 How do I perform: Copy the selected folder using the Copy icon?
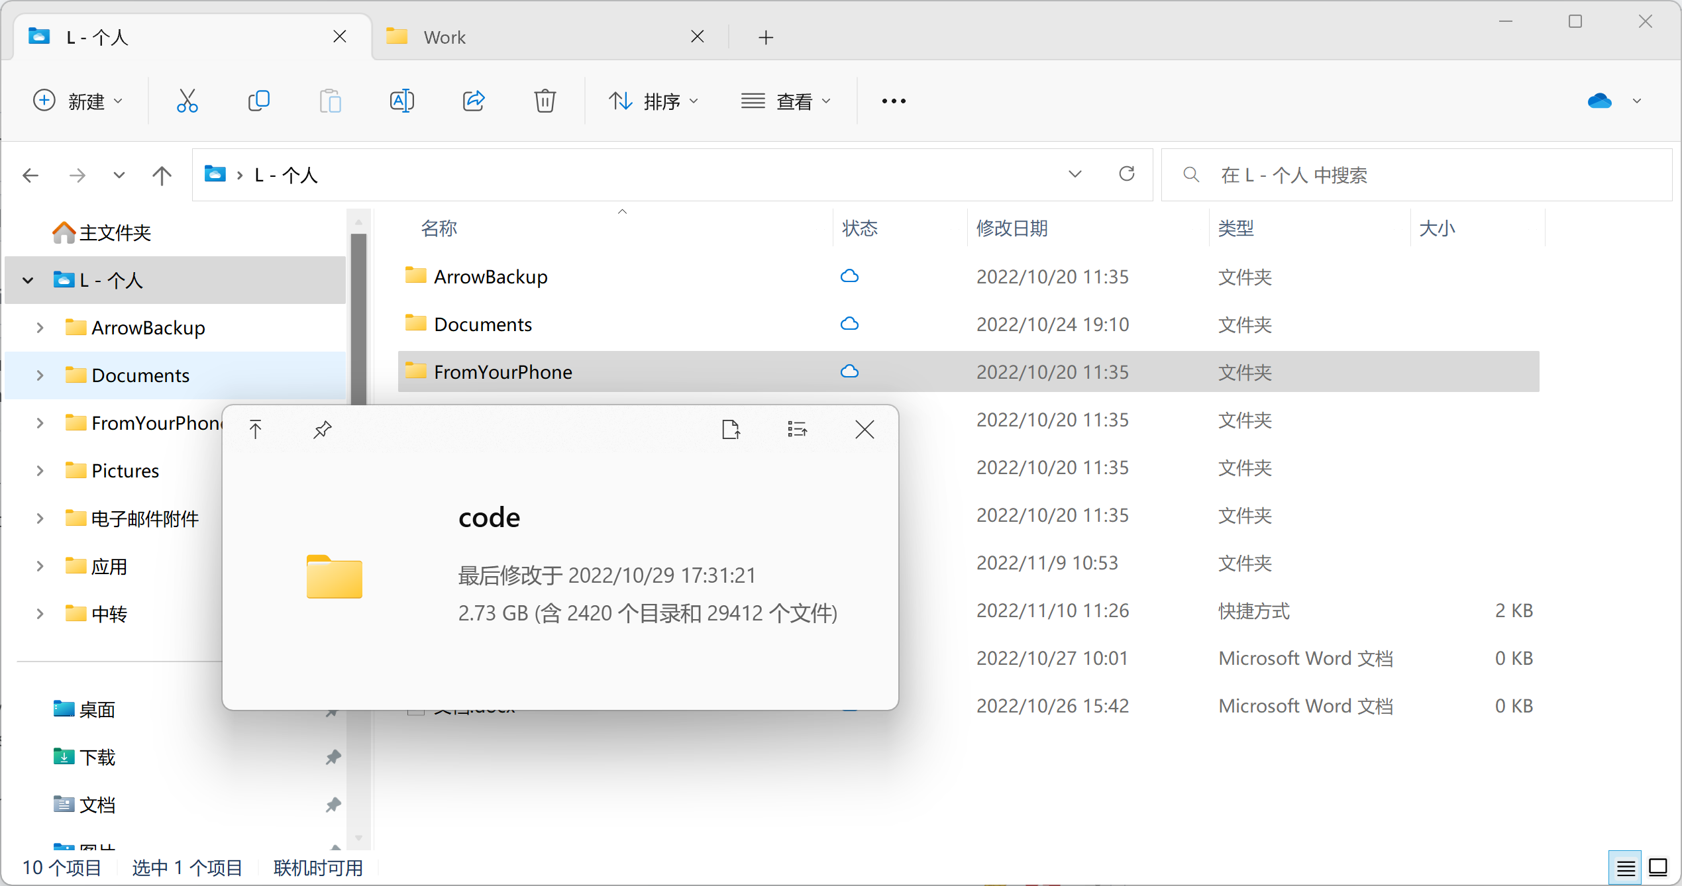(x=259, y=101)
